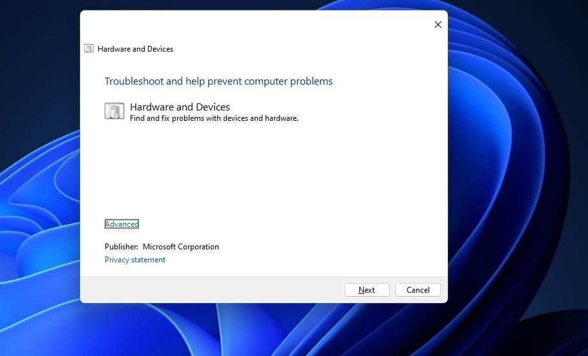Click the small title bar troubleshooter icon
Image resolution: width=588 pixels, height=356 pixels.
click(89, 48)
